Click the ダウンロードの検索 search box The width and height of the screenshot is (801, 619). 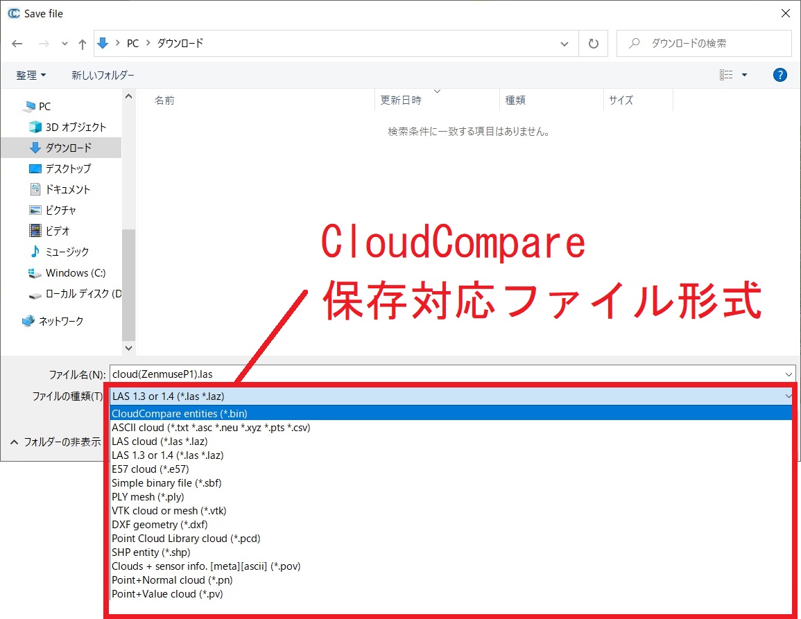tap(704, 44)
